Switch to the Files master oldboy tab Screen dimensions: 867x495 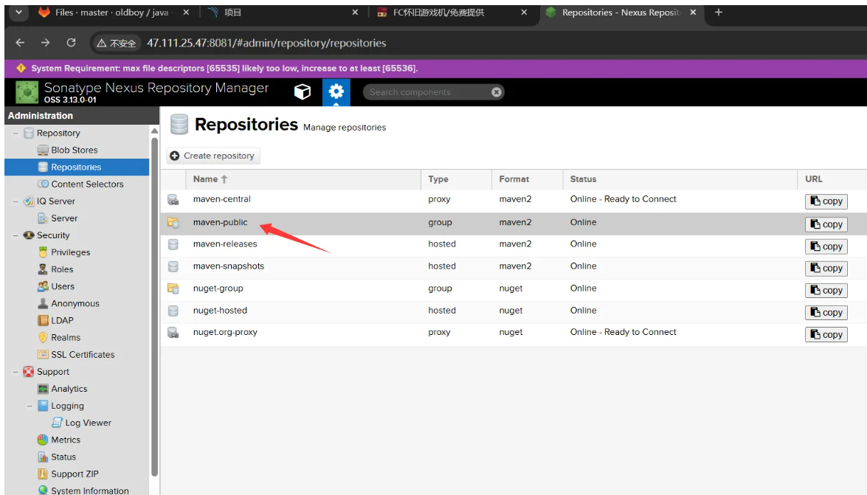tap(113, 12)
